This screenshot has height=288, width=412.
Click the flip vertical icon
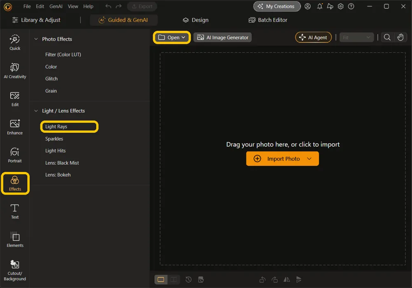coord(299,280)
